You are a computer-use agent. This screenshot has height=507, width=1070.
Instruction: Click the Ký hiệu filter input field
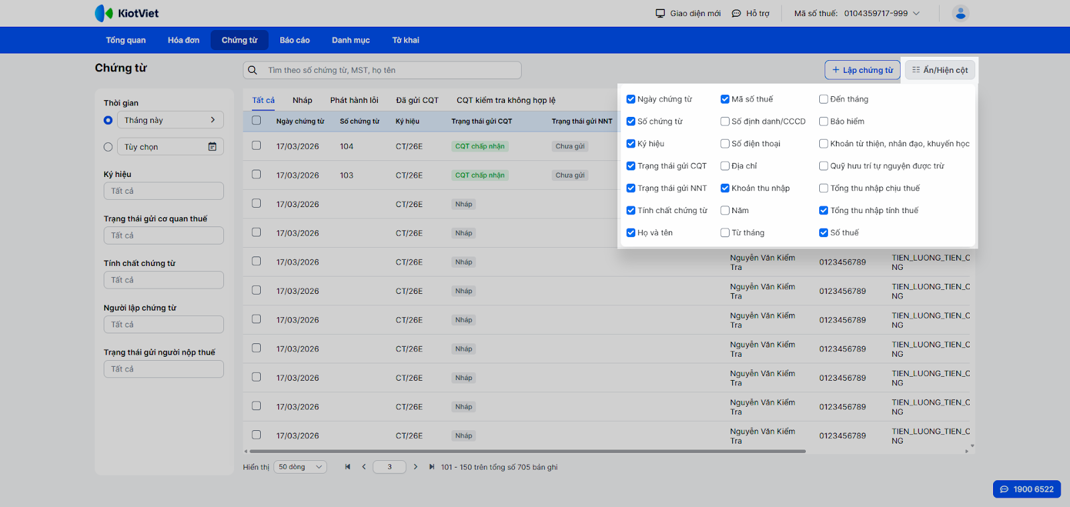pos(163,191)
